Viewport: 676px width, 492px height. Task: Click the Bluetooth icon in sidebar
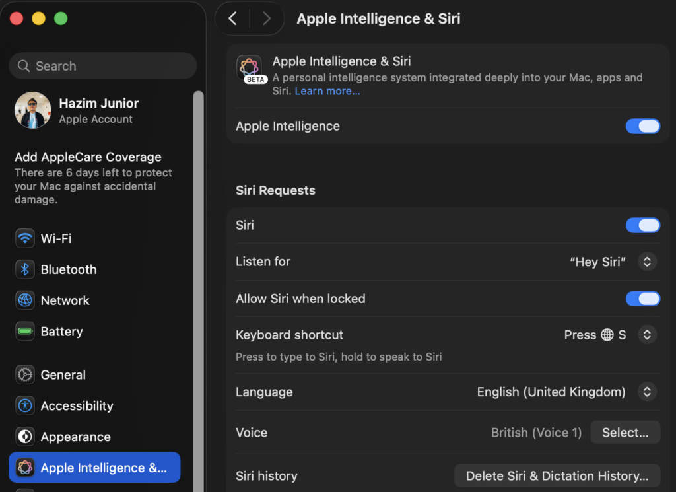[x=25, y=269]
